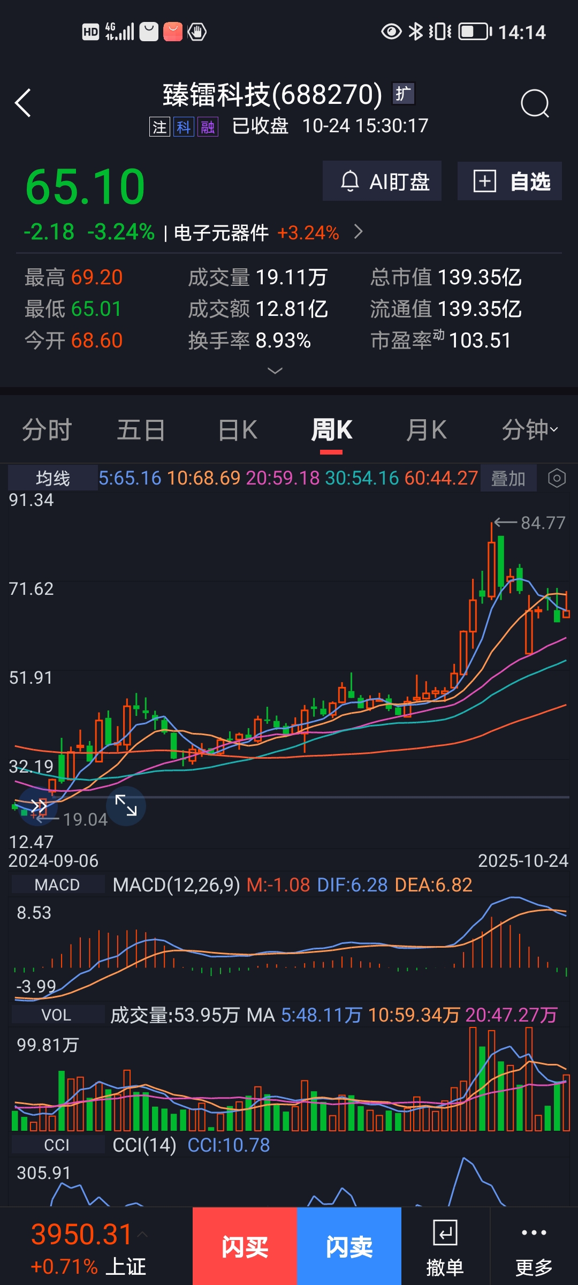
Task: Tap MA 5:65.16 legend value
Action: 130,478
